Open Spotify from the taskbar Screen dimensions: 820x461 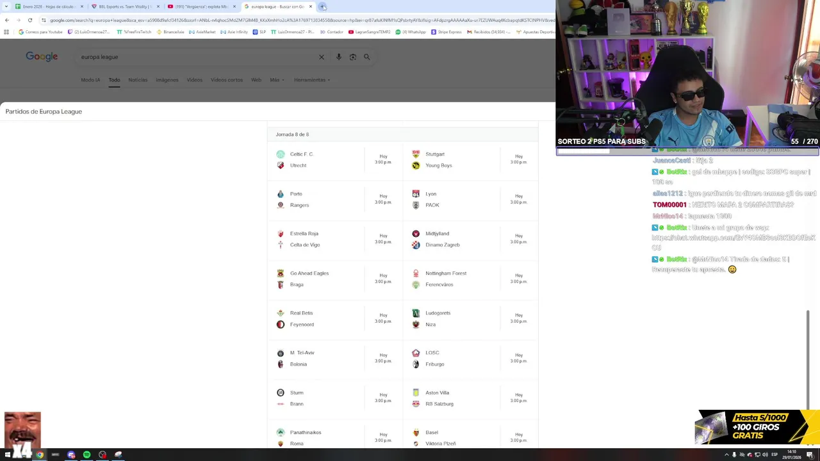click(x=86, y=455)
